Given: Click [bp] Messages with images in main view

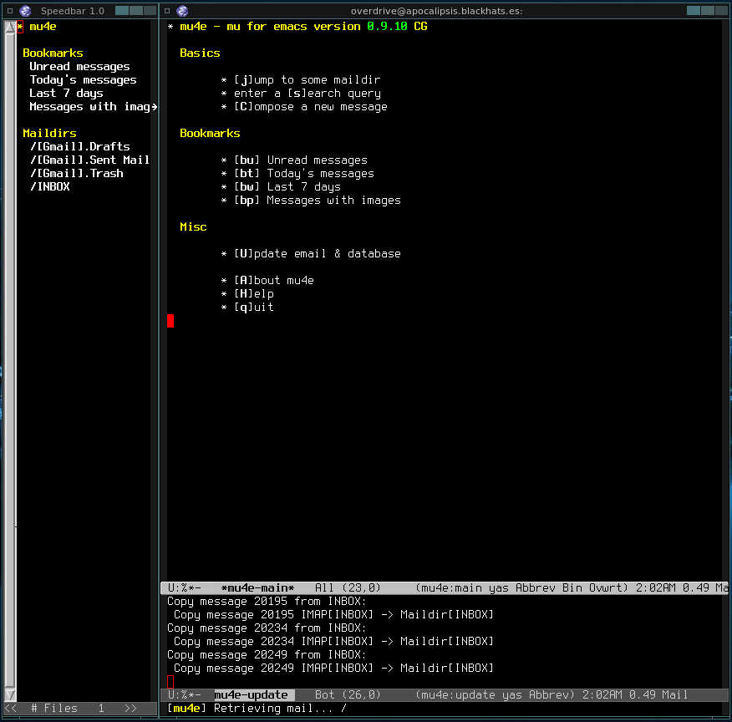Looking at the screenshot, I should (318, 201).
